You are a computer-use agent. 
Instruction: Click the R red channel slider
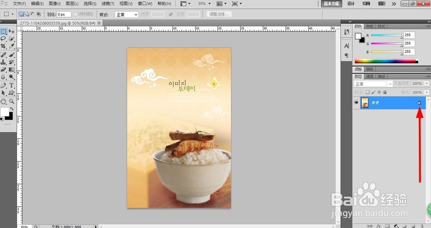386,35
